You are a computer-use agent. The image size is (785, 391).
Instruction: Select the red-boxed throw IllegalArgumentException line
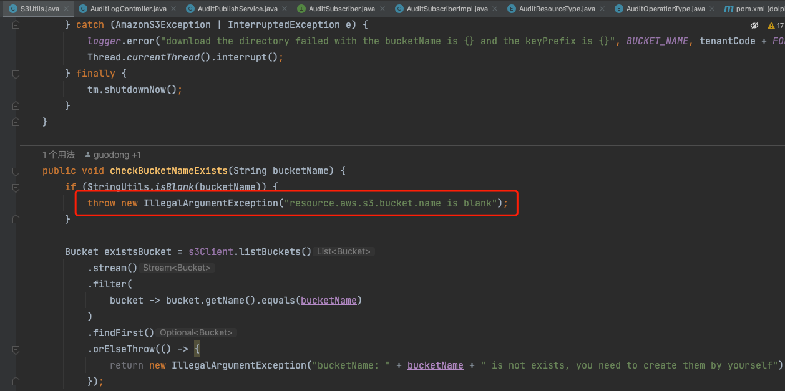(296, 203)
